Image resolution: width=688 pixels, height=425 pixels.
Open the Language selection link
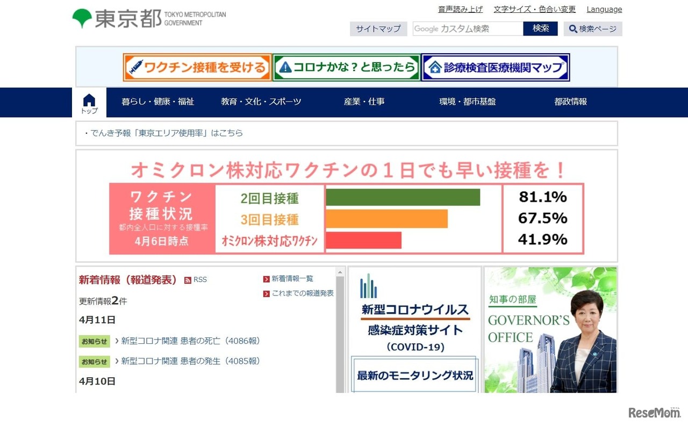click(604, 9)
